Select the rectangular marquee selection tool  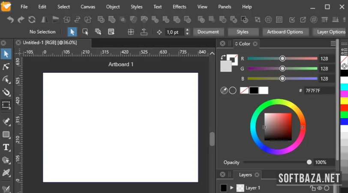6,105
